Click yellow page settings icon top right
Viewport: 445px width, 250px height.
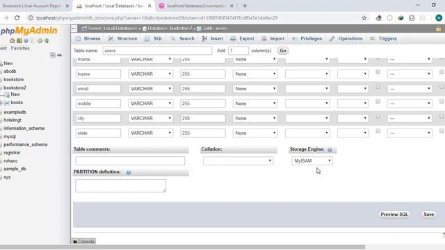tap(439, 28)
